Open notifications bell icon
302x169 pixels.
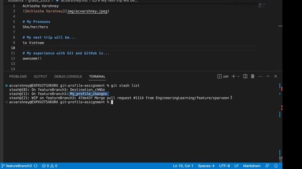click(276, 166)
